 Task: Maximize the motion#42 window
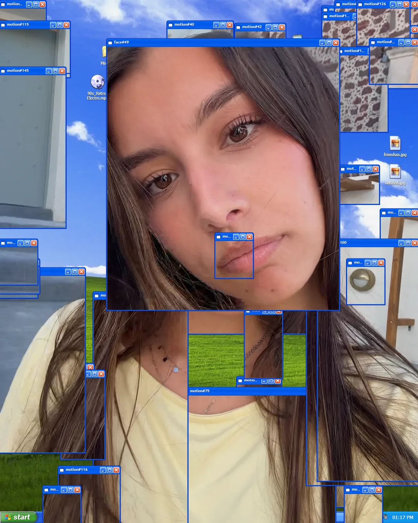click(x=275, y=27)
